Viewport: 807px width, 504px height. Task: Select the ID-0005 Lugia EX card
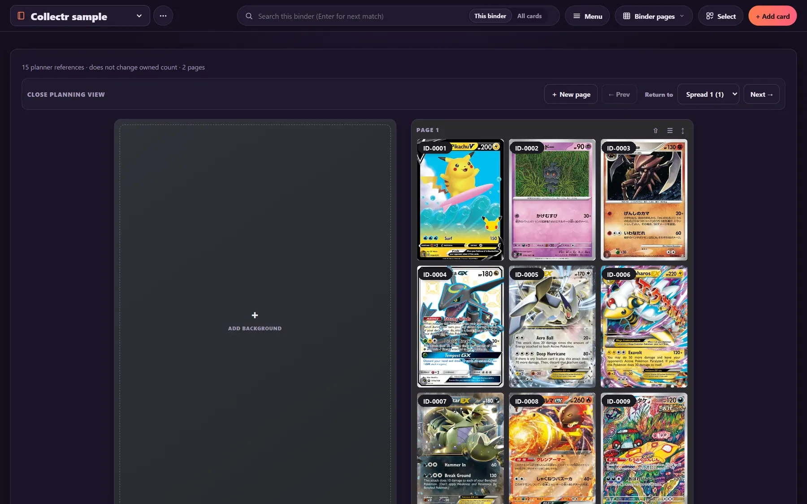[552, 327]
